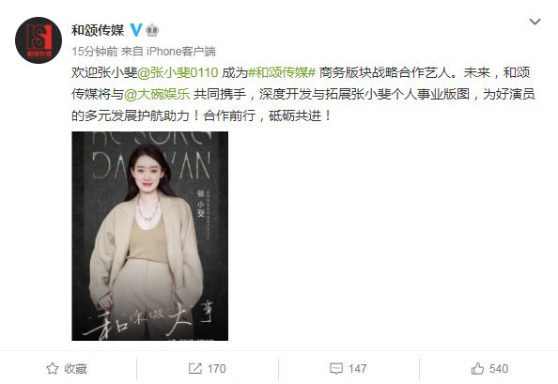Viewport: 558px width, 384px height.
Task: Click the post body text paragraph
Action: click(303, 94)
